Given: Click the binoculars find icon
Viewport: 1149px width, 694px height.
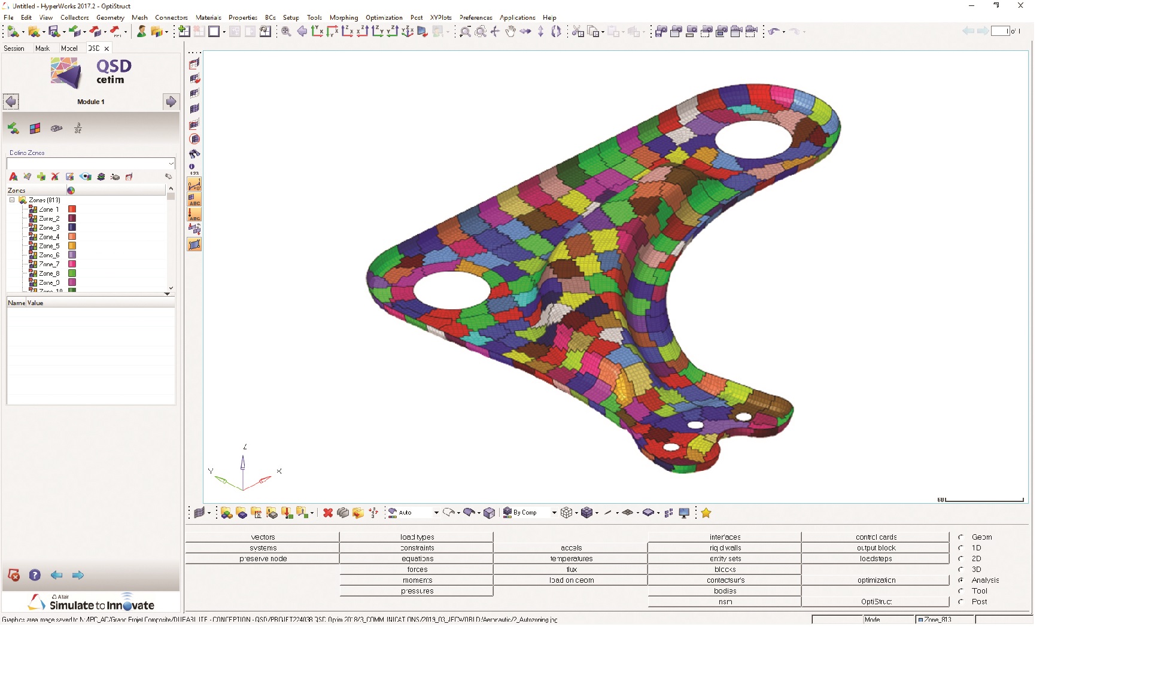Looking at the screenshot, I should (194, 154).
